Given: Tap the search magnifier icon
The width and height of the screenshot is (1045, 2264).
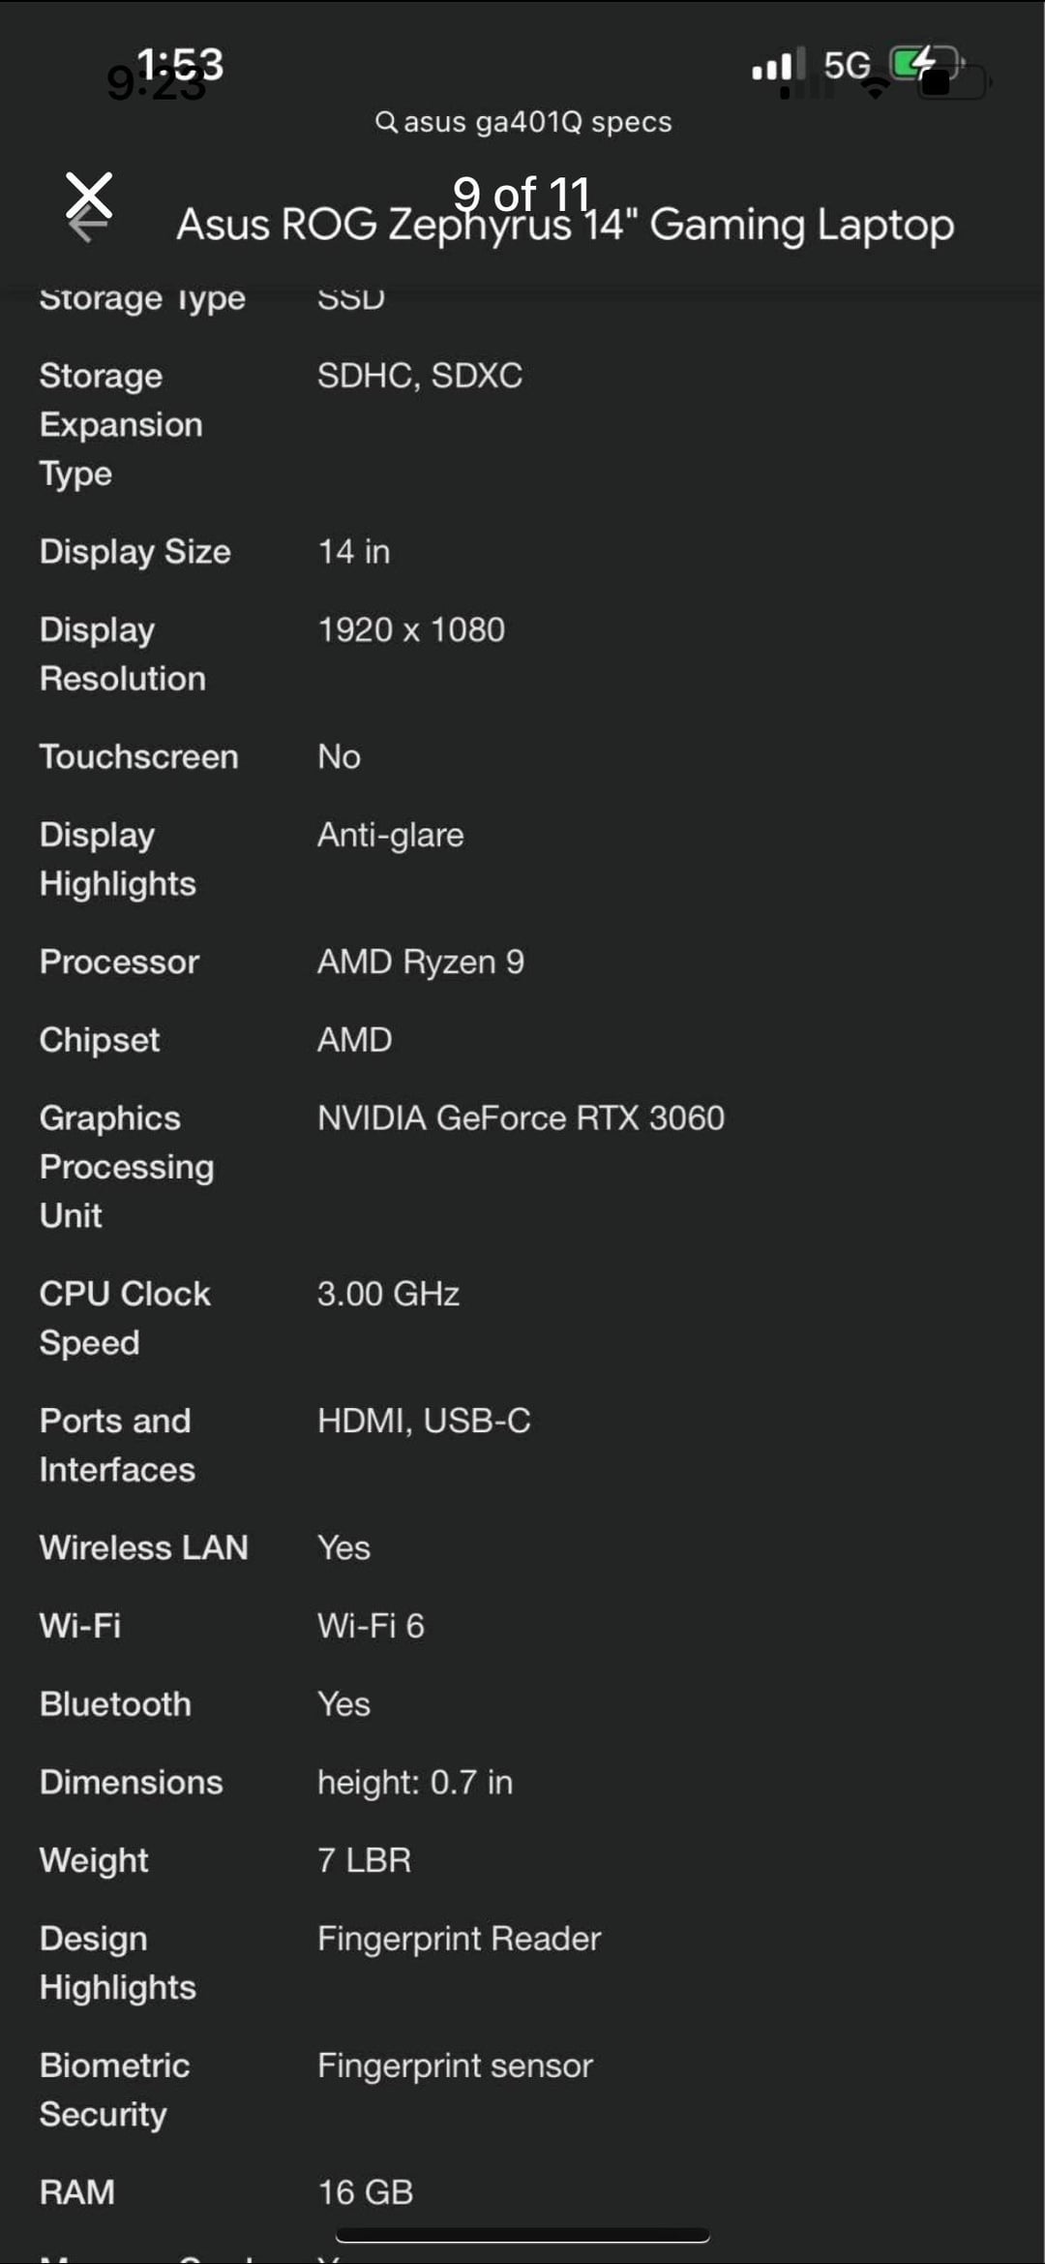Looking at the screenshot, I should click(x=386, y=122).
